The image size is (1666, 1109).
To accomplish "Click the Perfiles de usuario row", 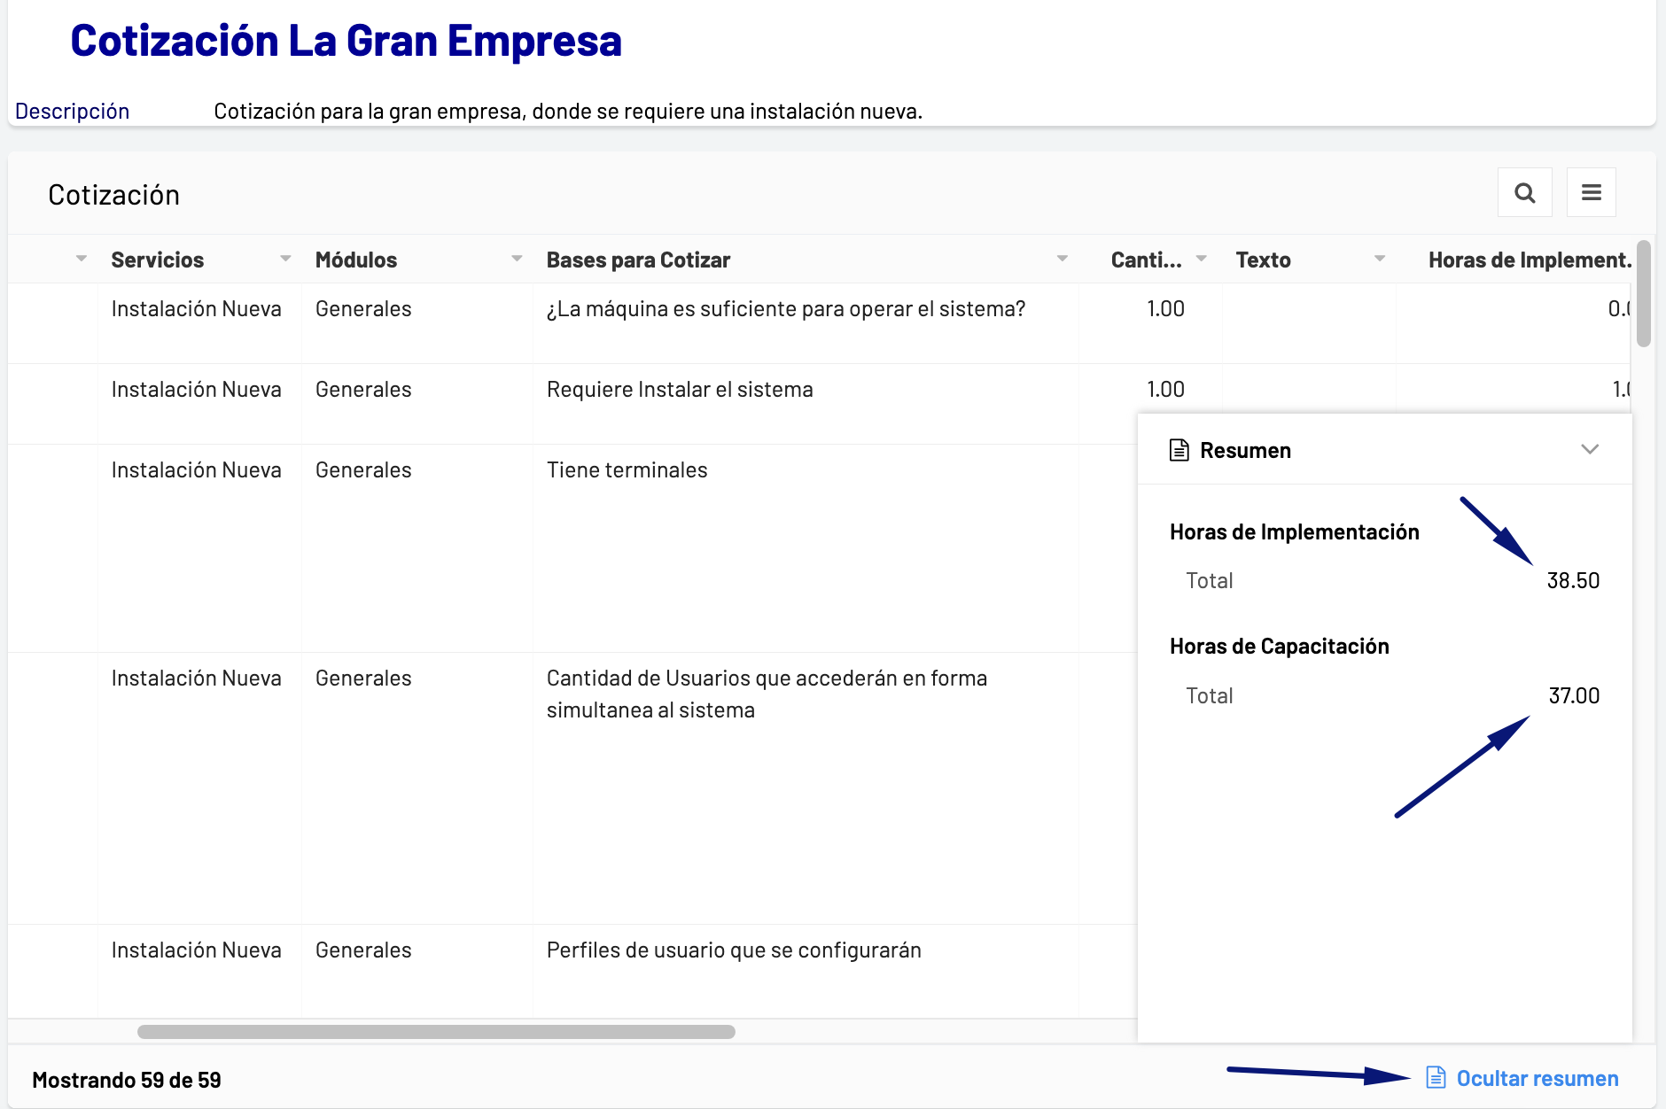I will click(x=733, y=950).
